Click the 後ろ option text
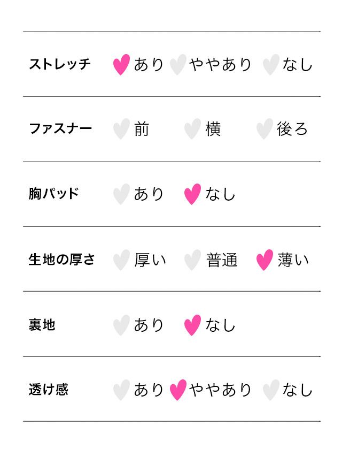 (292, 130)
